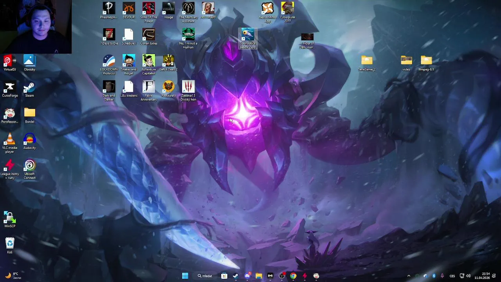The image size is (501, 282).
Task: Select AdVenture Capitalist shortcut
Action: click(149, 65)
